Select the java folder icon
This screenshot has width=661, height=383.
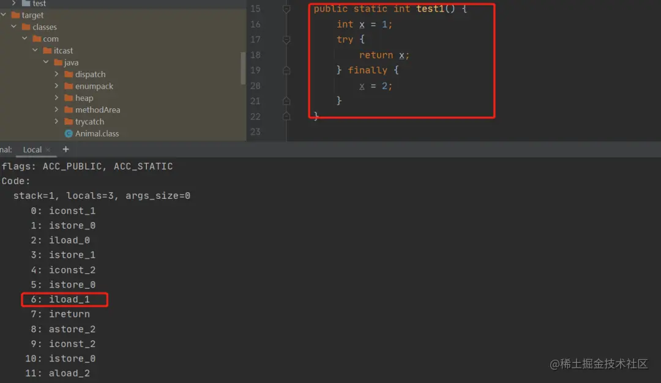[58, 62]
